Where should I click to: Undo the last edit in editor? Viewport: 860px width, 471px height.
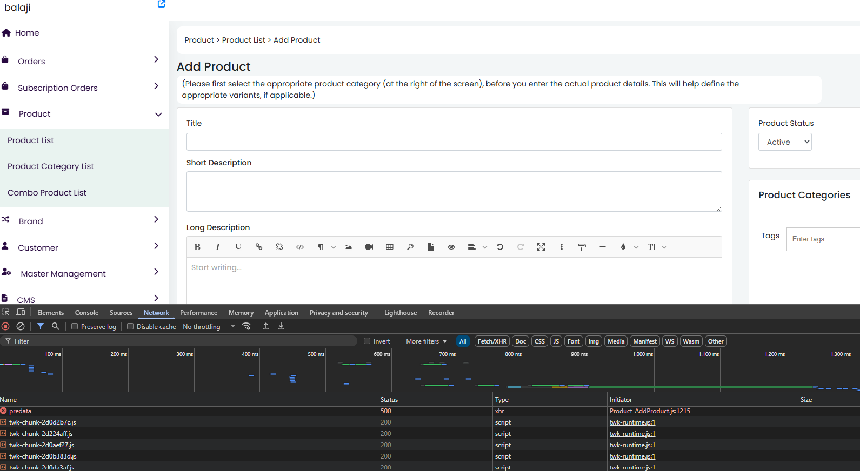500,247
